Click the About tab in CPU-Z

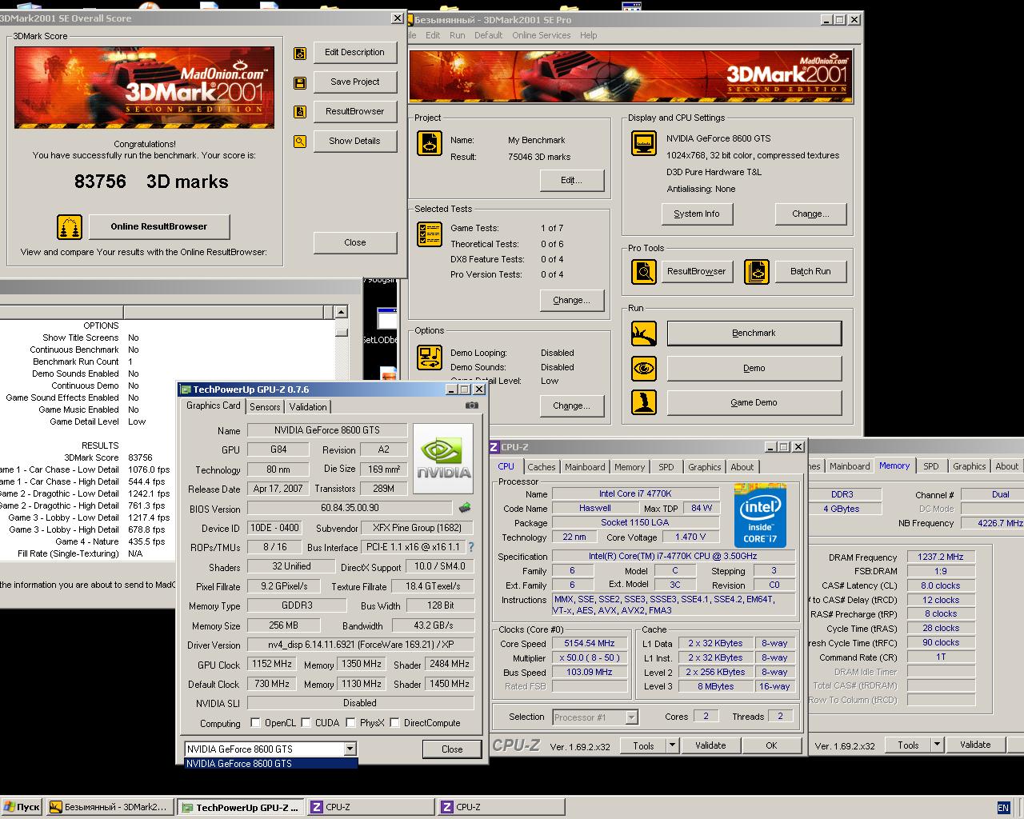tap(742, 467)
